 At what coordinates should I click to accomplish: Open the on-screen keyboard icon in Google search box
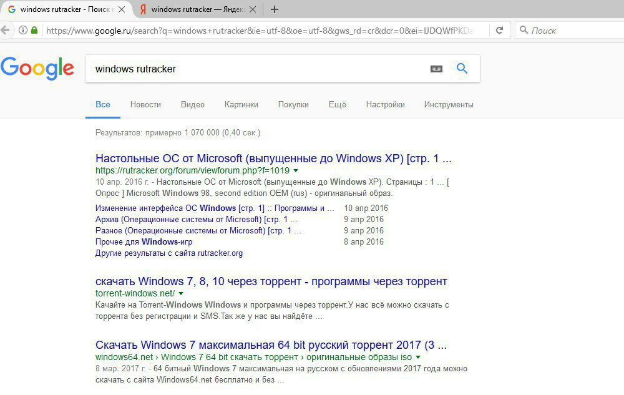click(x=437, y=69)
